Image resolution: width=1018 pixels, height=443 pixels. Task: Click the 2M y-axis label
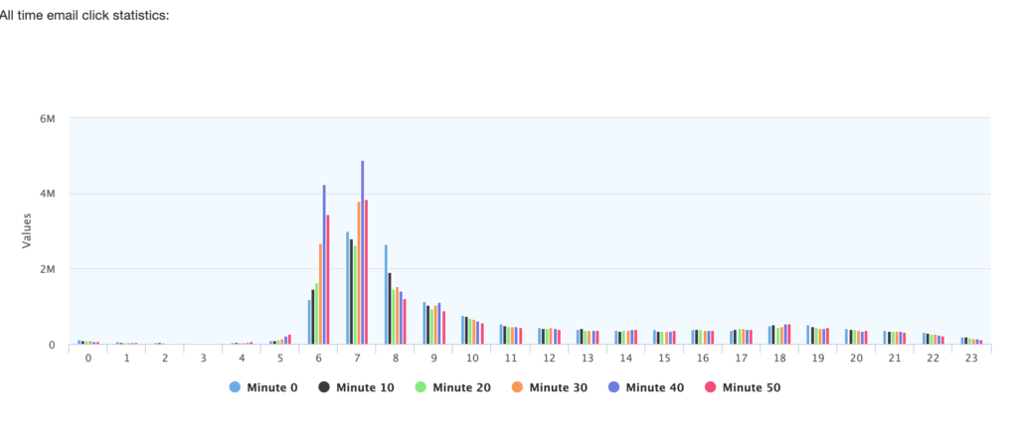48,269
